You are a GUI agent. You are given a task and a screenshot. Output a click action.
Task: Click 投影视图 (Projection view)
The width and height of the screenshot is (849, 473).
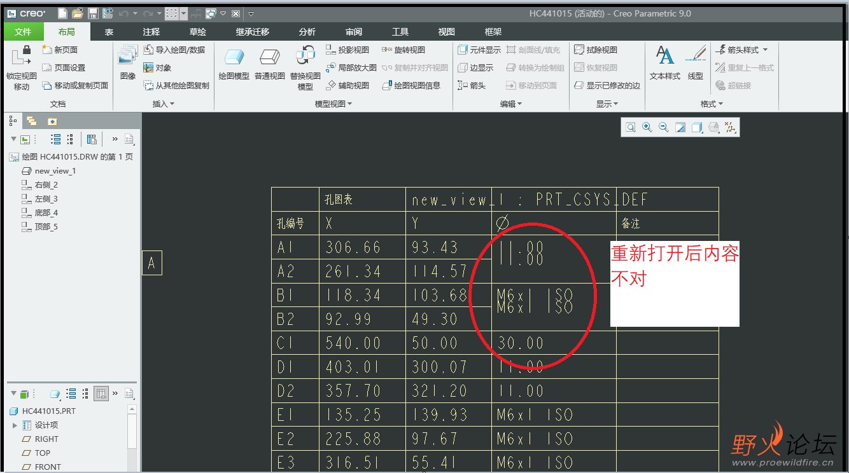tap(347, 50)
